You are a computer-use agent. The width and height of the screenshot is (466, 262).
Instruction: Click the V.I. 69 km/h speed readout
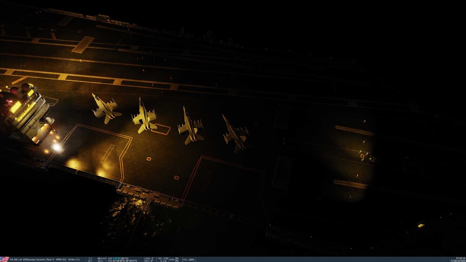(x=97, y=258)
